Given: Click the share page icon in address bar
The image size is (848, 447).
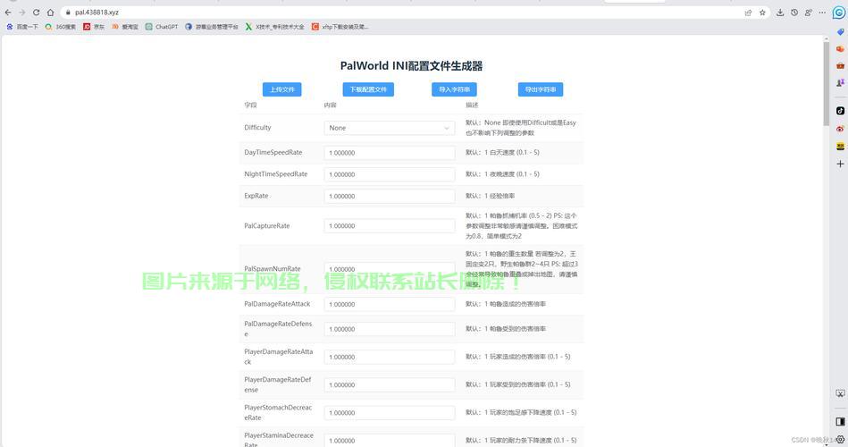Looking at the screenshot, I should tap(749, 13).
